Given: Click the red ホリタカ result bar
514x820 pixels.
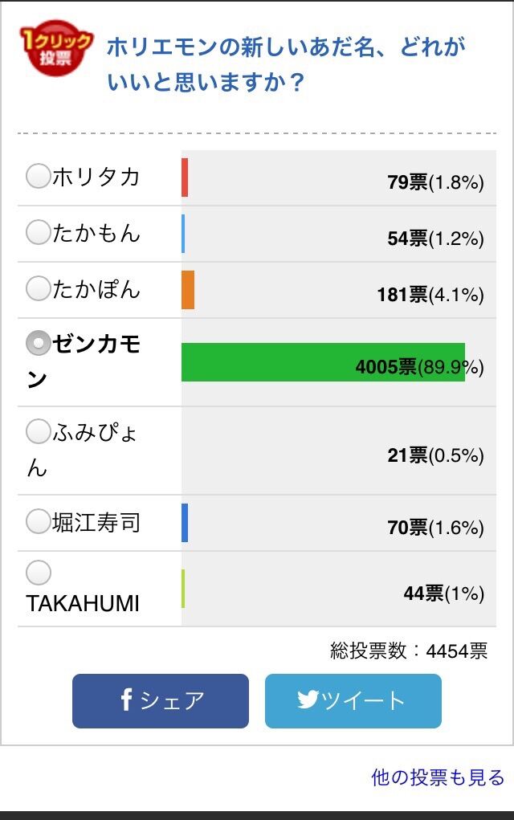Looking at the screenshot, I should click(185, 177).
